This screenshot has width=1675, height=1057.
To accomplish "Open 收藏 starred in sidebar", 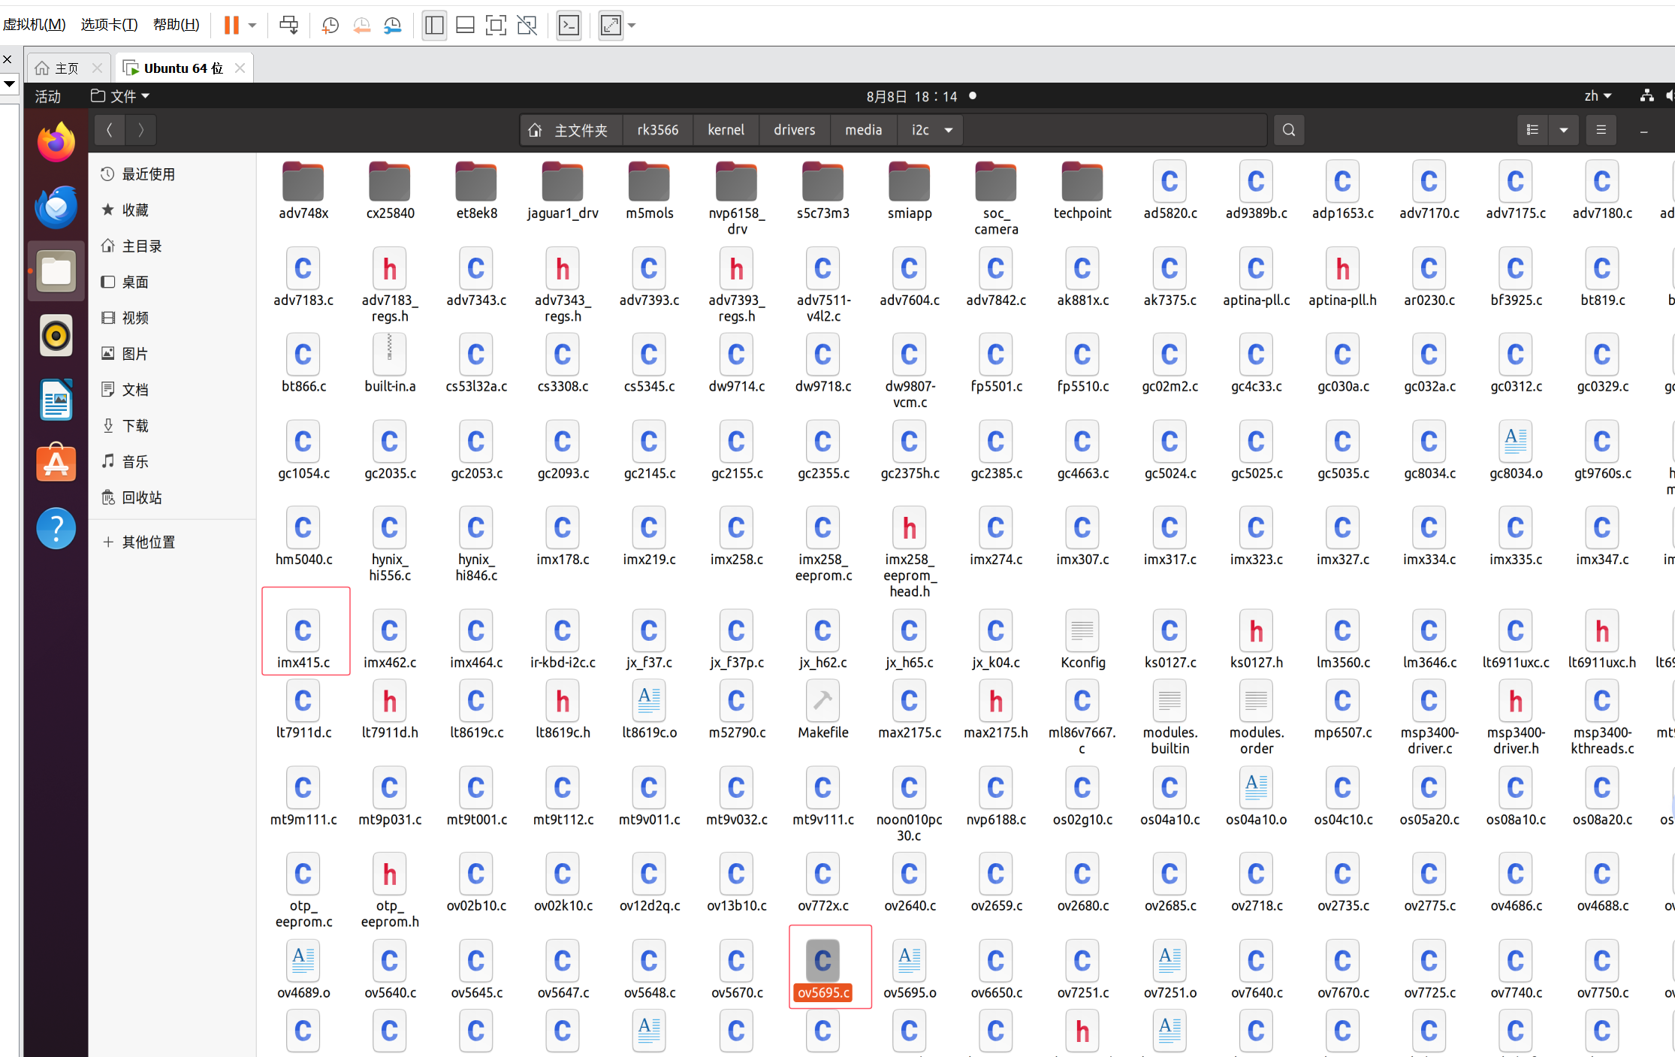I will click(x=173, y=210).
